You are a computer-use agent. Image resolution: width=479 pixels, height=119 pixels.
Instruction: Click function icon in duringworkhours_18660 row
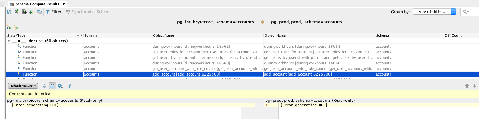click(19, 63)
